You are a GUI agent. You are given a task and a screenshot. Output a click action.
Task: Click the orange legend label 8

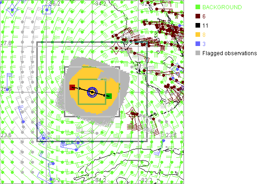[204, 35]
